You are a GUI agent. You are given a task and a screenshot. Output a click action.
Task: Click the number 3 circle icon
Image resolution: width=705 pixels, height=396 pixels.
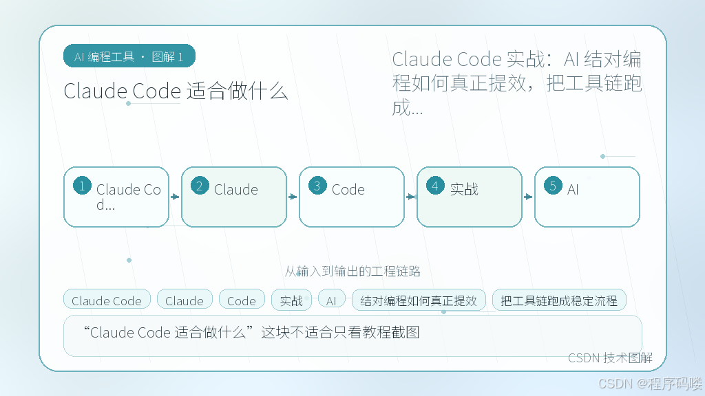click(317, 186)
